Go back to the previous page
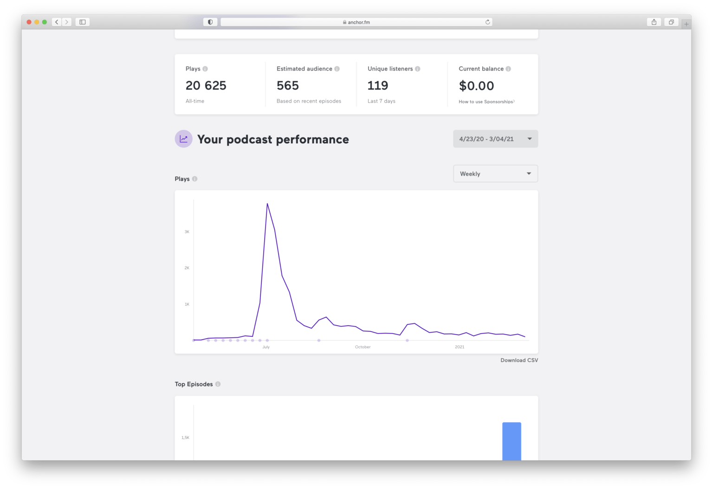Image resolution: width=713 pixels, height=489 pixels. (57, 22)
